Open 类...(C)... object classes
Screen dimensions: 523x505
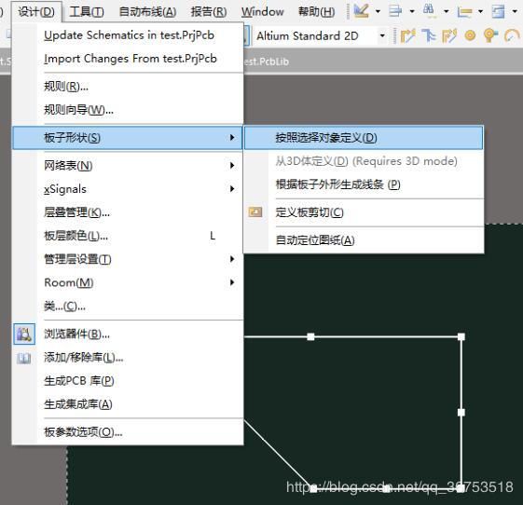click(x=128, y=306)
